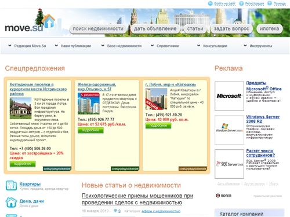Viewport: 290px width, 217px height.
Task: Open задать вопрос tab
Action: click(x=231, y=29)
